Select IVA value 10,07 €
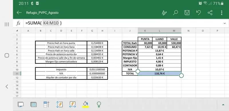229x111 pixels. [x=159, y=70]
